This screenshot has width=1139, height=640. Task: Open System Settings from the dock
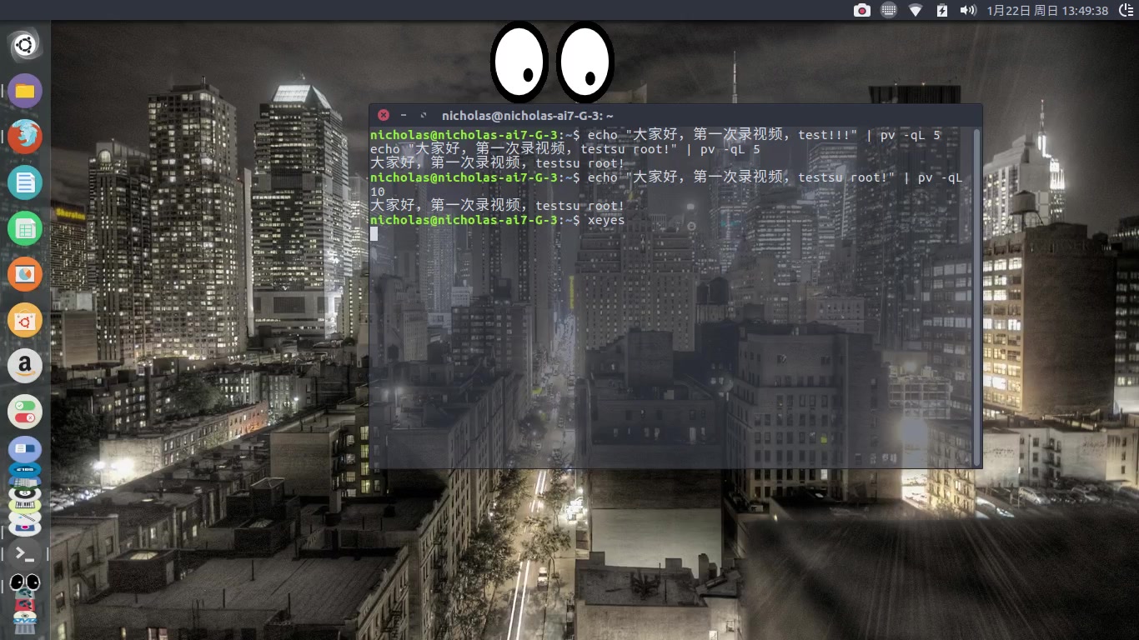pyautogui.click(x=24, y=411)
